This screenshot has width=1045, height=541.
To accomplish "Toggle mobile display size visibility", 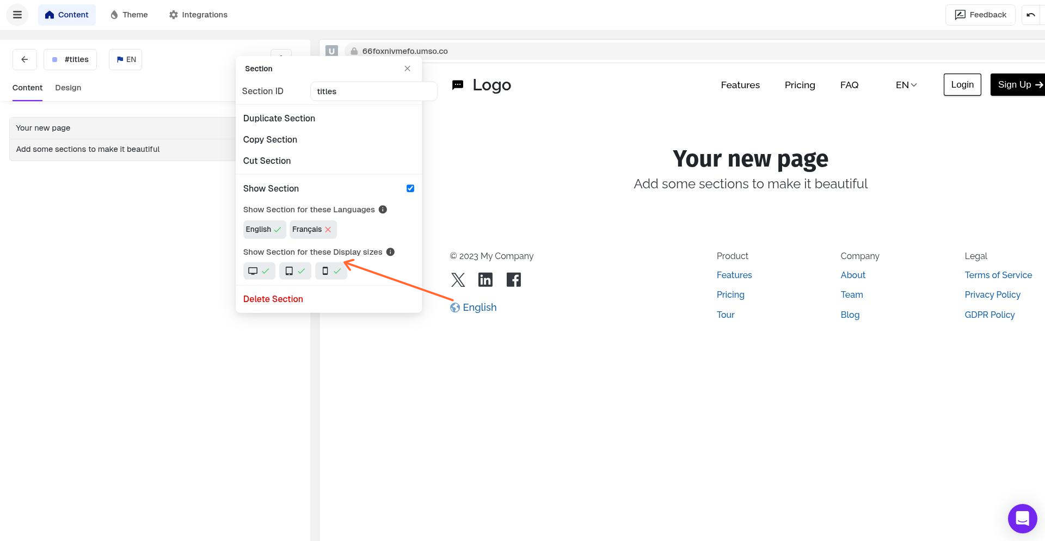I will [x=331, y=270].
